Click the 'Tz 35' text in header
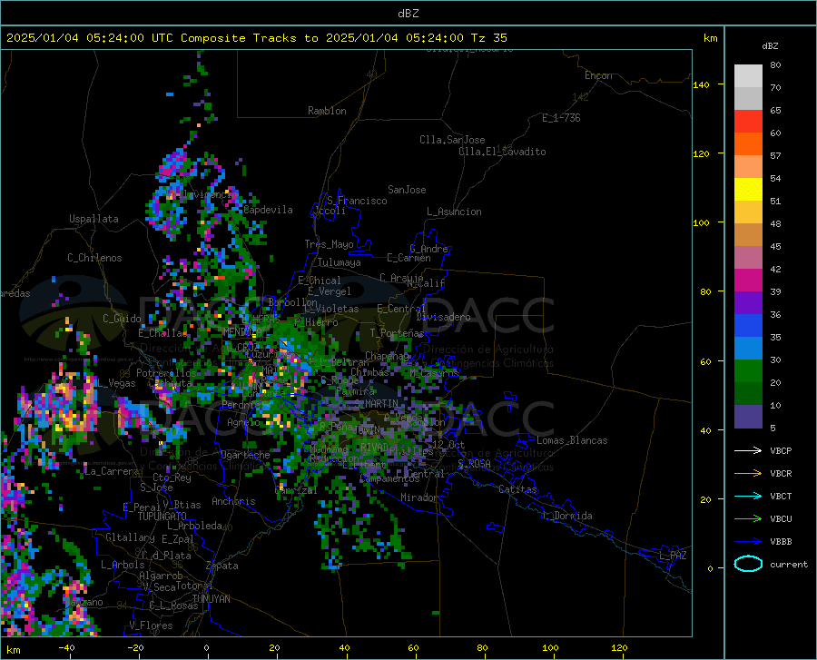Screen dimensions: 817x660 pos(489,38)
